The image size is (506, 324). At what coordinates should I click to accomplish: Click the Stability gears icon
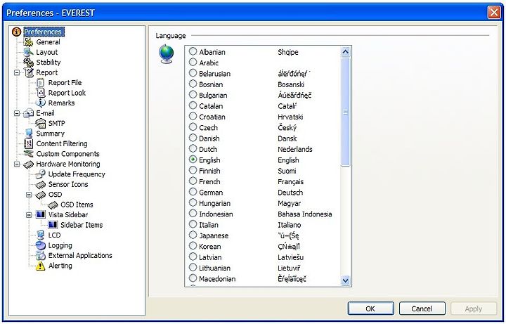click(28, 62)
